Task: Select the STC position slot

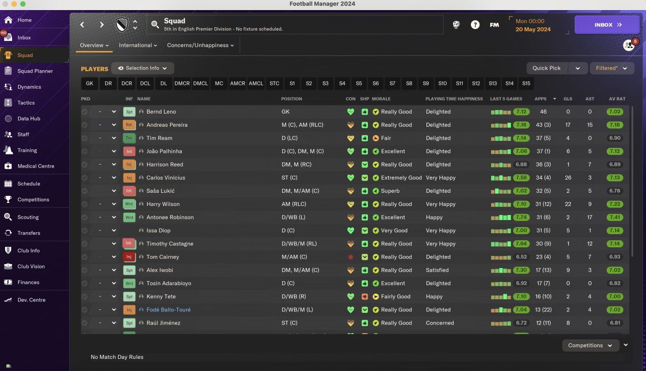Action: click(274, 83)
